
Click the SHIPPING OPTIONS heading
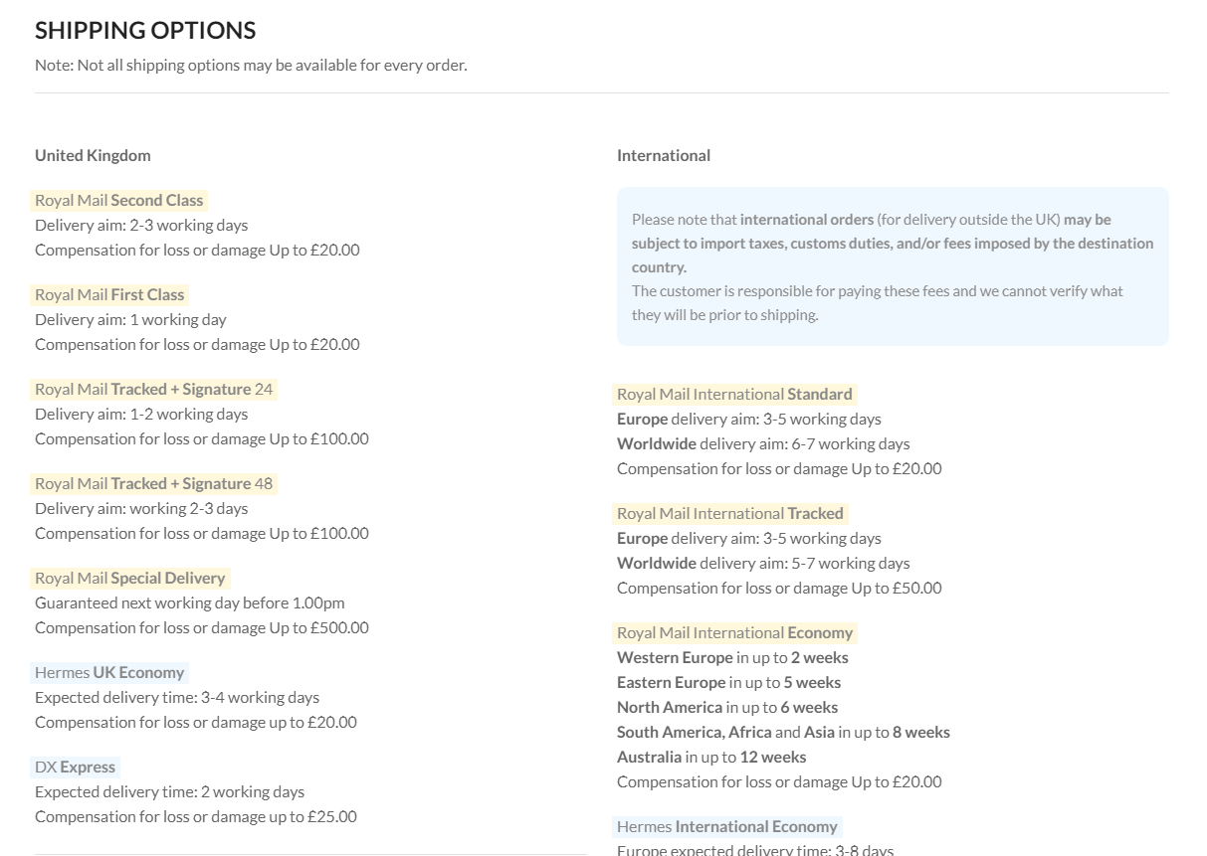point(145,31)
